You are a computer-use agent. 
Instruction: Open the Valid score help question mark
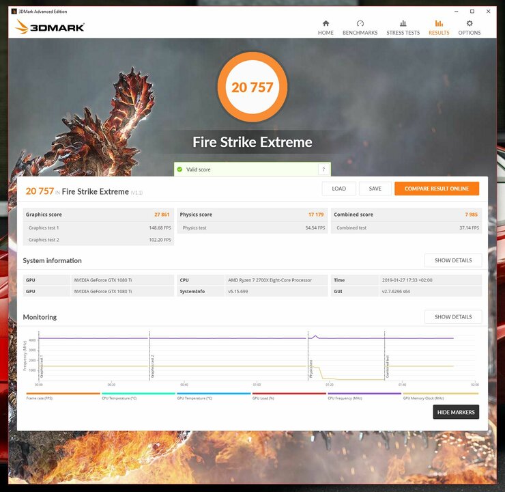tap(323, 169)
